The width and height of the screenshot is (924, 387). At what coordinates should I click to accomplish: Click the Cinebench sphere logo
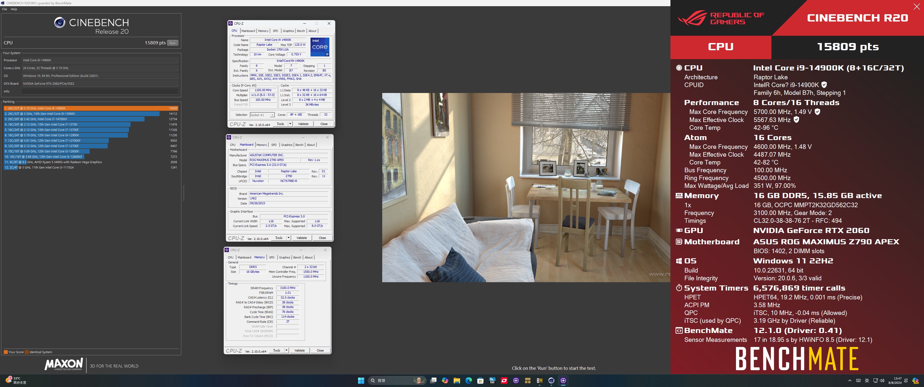pos(60,23)
